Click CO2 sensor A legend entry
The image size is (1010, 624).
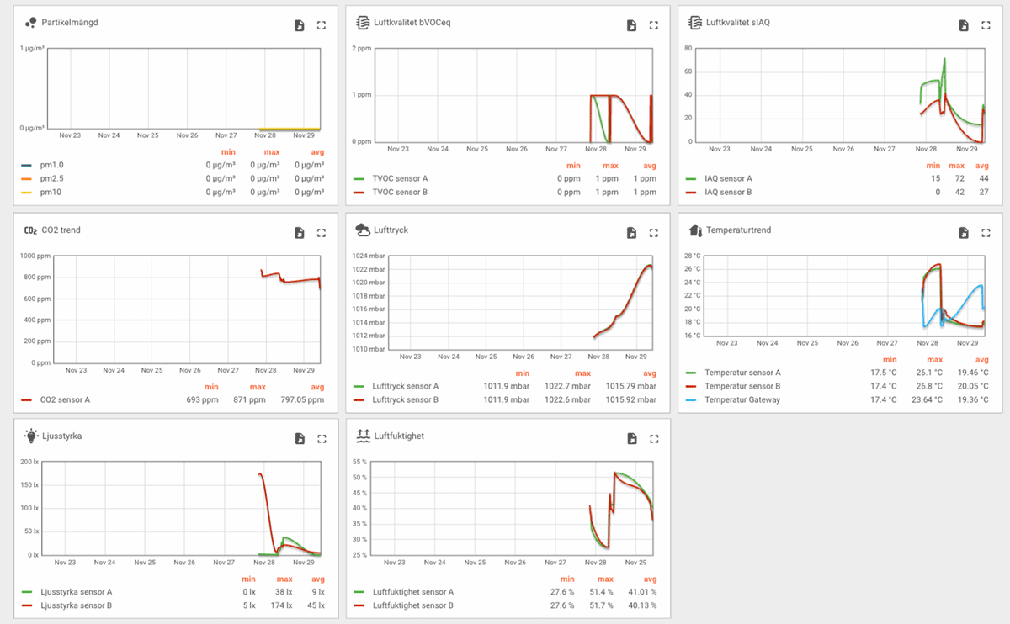coord(66,399)
